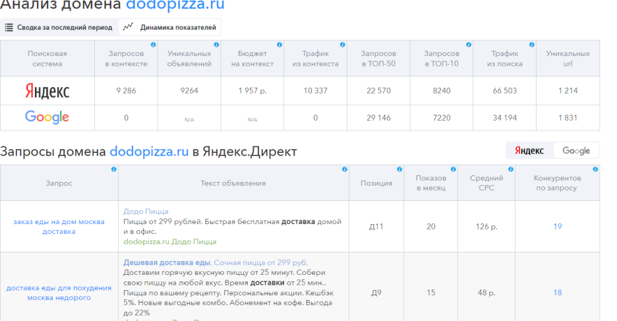Open info icon for Уникальных объявлений column
Image resolution: width=617 pixels, height=321 pixels.
(216, 44)
